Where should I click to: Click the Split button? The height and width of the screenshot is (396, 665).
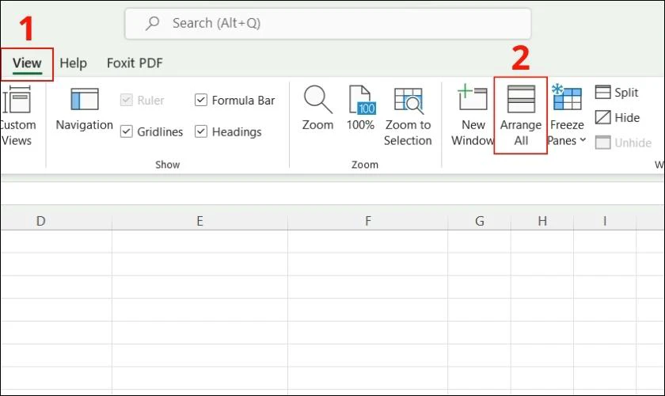coord(617,93)
